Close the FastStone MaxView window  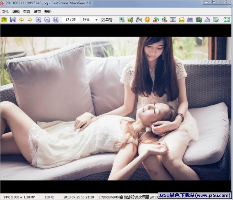[x=226, y=2]
